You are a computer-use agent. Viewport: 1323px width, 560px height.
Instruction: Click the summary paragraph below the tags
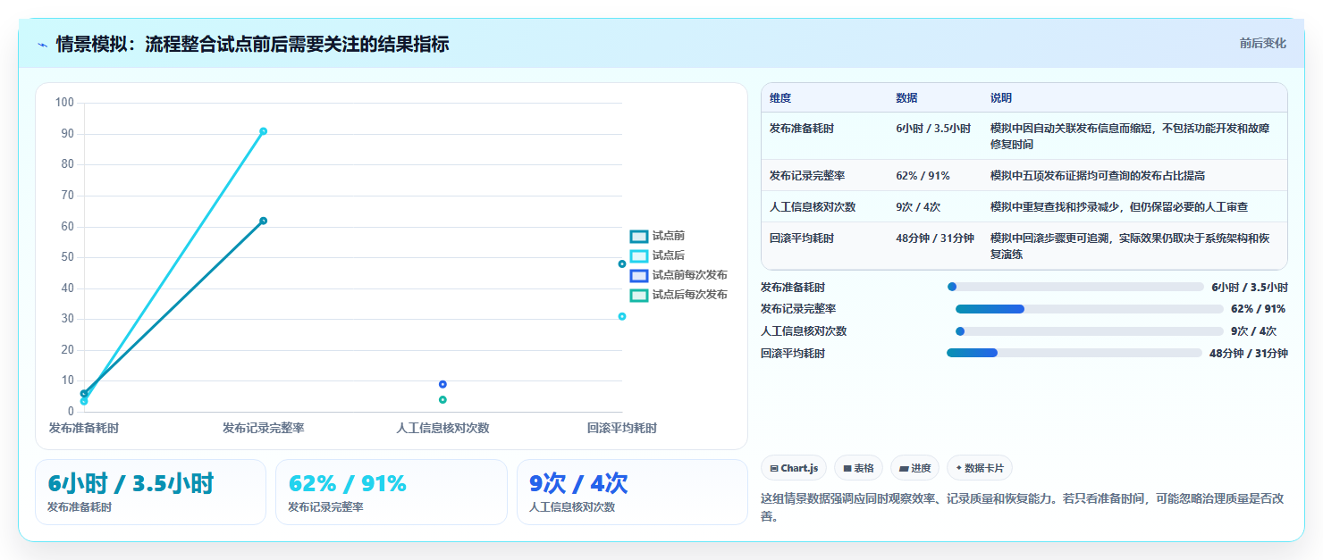coord(1023,507)
